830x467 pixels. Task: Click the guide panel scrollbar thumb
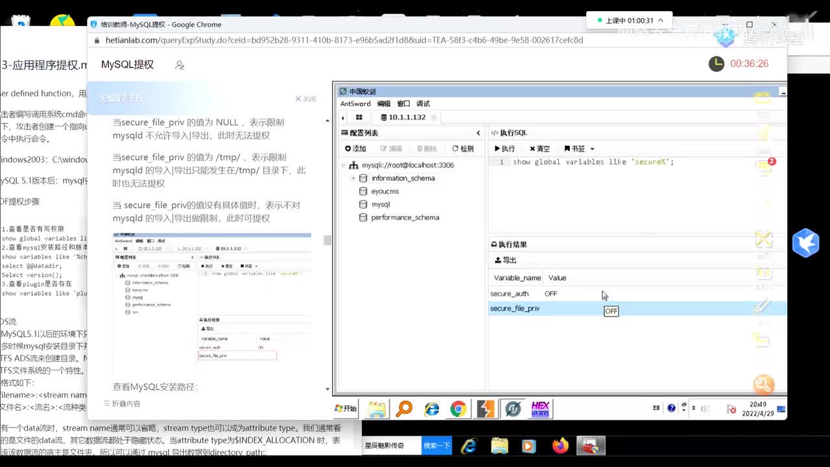click(x=327, y=240)
